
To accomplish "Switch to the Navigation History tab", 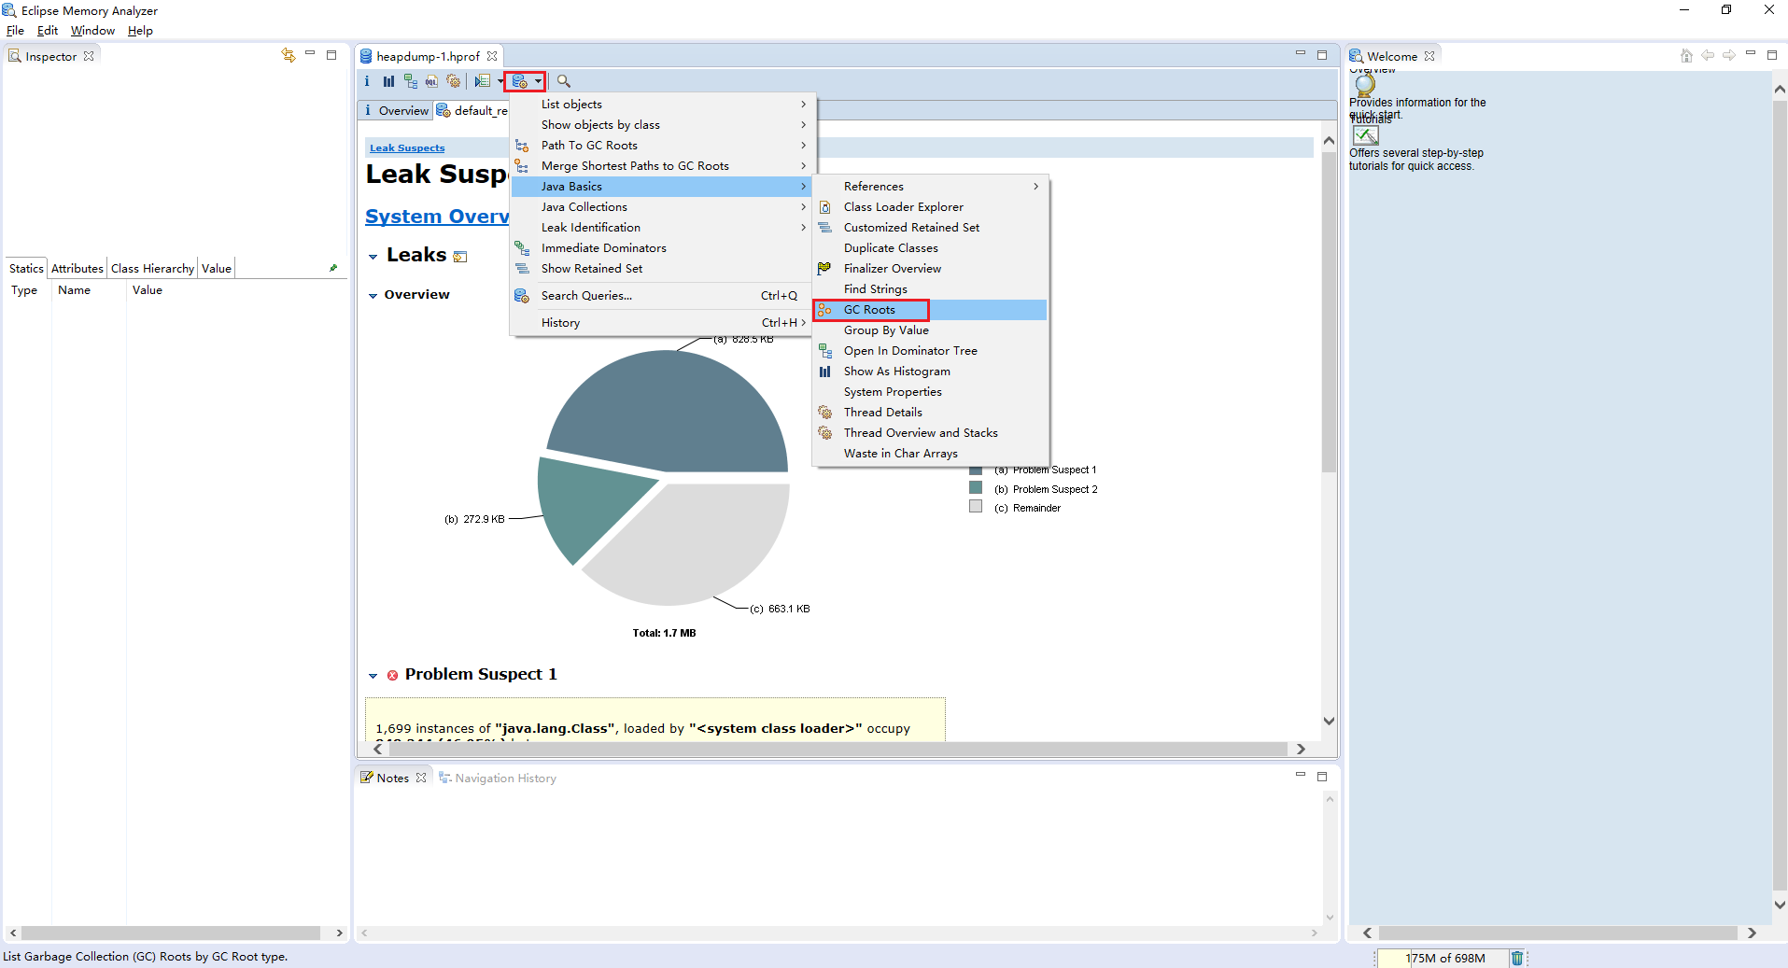I will pyautogui.click(x=497, y=779).
